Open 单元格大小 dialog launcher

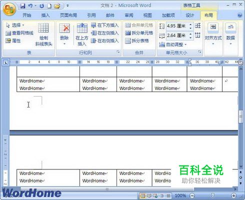[199, 52]
